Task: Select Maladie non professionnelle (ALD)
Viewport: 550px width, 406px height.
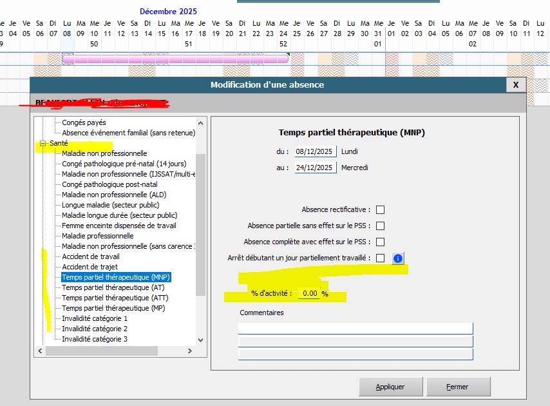Action: click(114, 195)
